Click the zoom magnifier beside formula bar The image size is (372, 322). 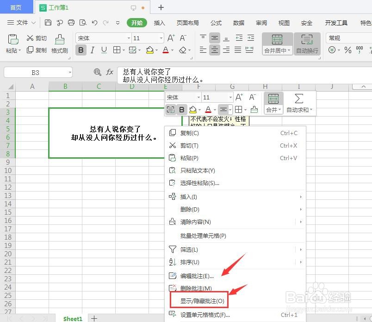[x=97, y=72]
